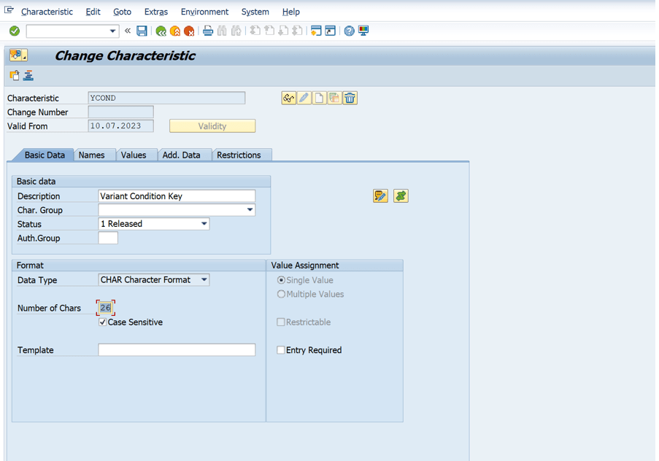Click the create-with-template clipboard icon

[15, 76]
